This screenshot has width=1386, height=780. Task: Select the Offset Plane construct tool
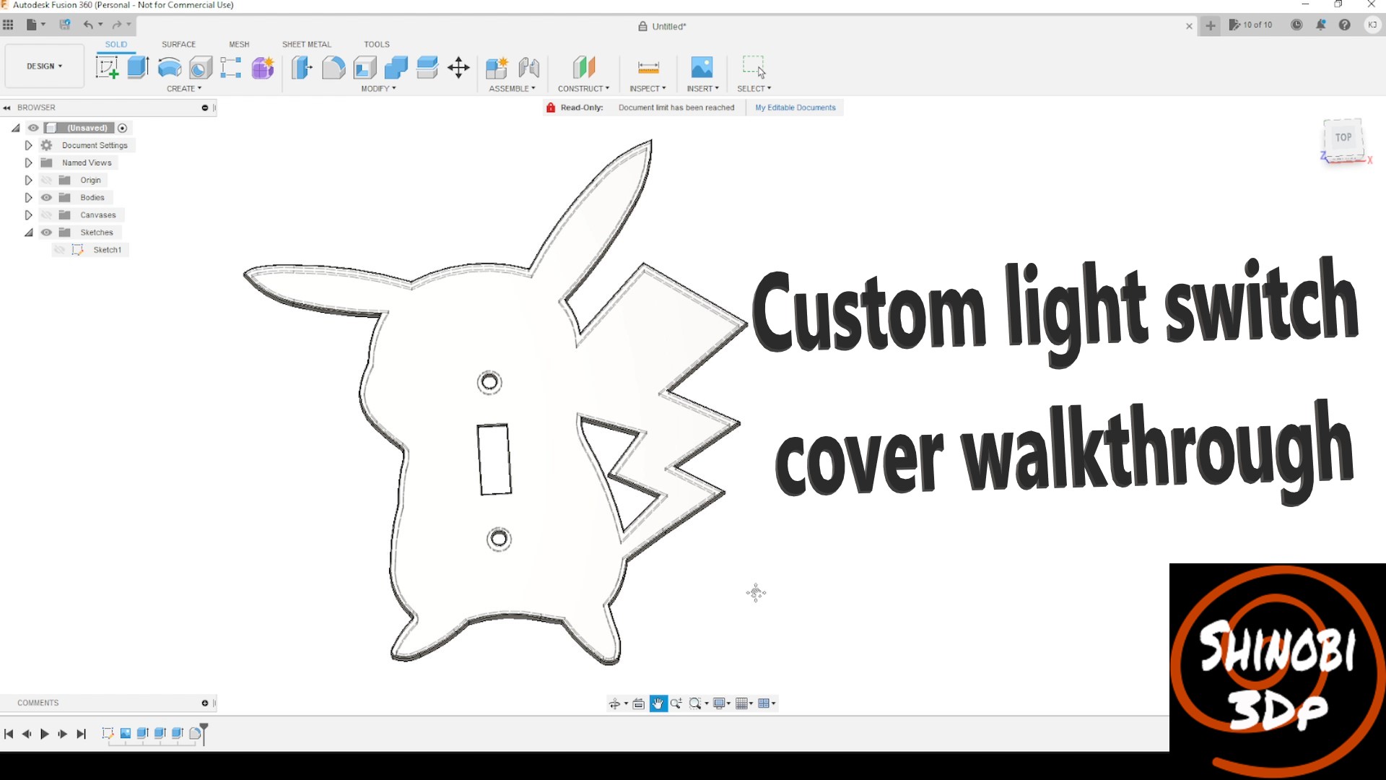[583, 68]
